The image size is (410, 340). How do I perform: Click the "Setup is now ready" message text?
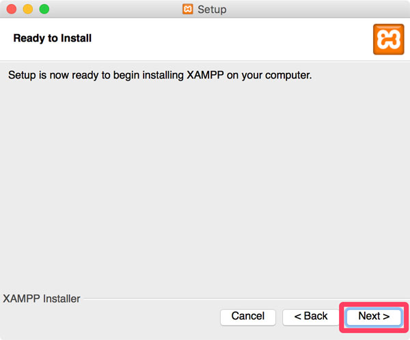(x=160, y=75)
